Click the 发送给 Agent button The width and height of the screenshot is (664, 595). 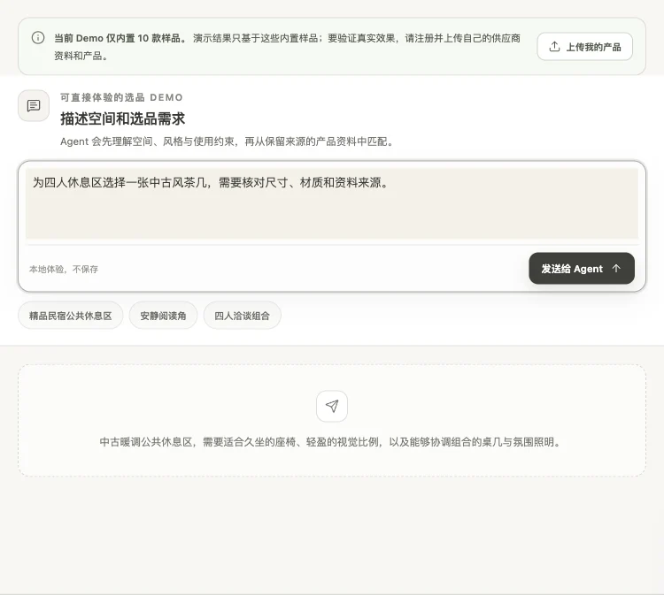(582, 269)
